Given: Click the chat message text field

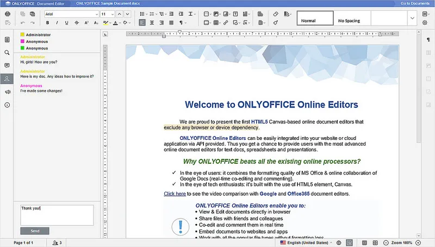Looking at the screenshot, I should (x=57, y=214).
